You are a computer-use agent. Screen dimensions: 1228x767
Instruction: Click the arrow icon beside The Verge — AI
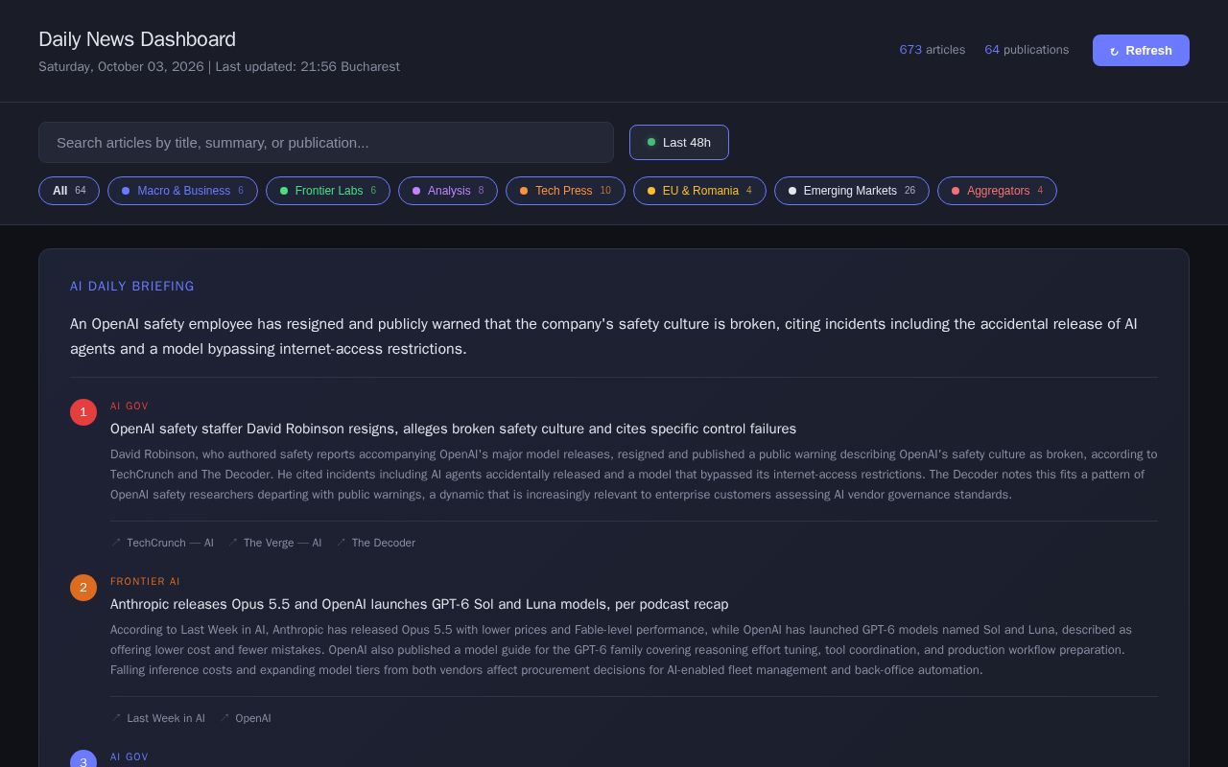pos(233,543)
